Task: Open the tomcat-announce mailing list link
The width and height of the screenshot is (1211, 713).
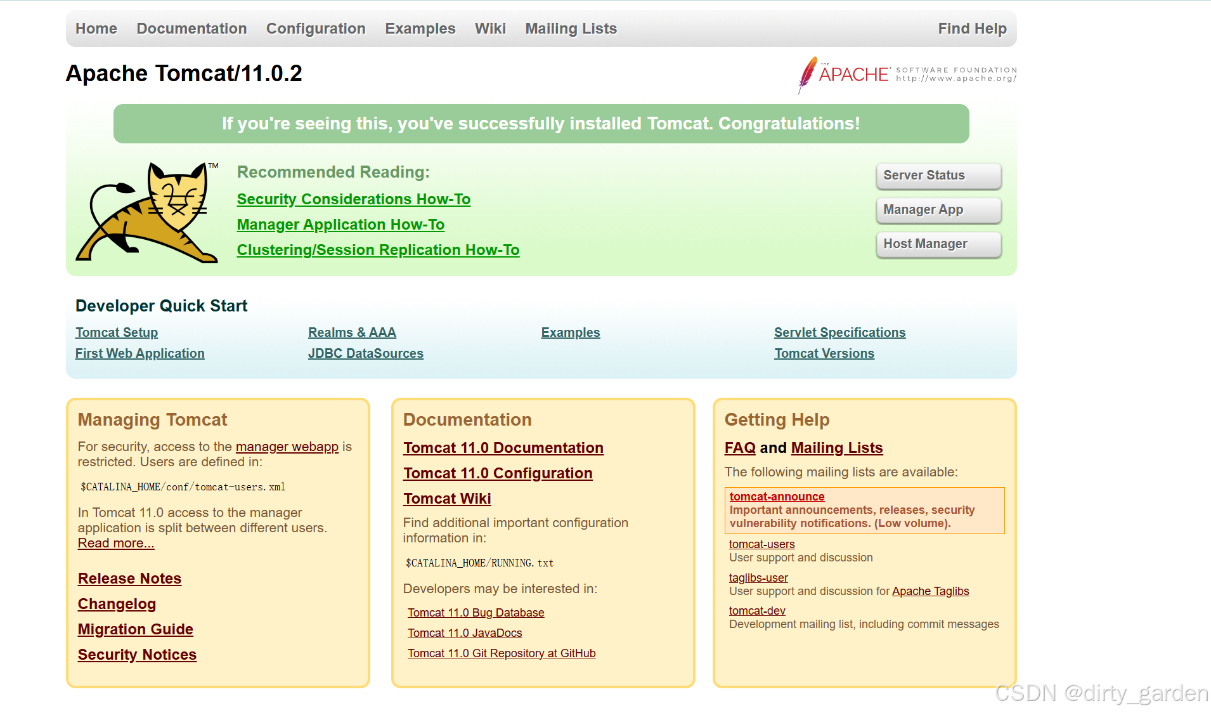Action: point(777,497)
